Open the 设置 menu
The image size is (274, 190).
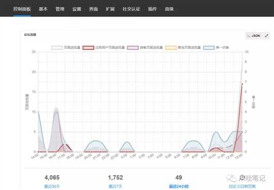[77, 9]
